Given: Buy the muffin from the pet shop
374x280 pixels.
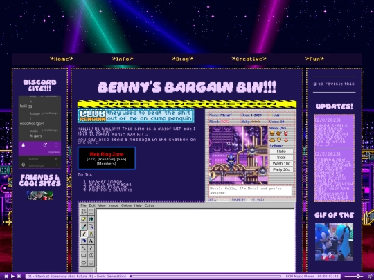Looking at the screenshot, I should [x=279, y=140].
